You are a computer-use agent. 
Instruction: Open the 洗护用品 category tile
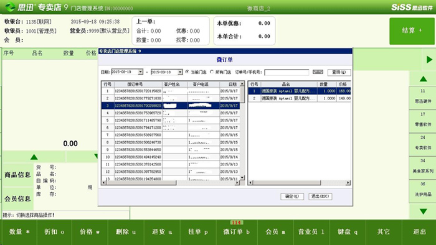pyautogui.click(x=423, y=191)
